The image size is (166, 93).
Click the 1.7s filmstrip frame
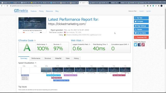(125, 70)
